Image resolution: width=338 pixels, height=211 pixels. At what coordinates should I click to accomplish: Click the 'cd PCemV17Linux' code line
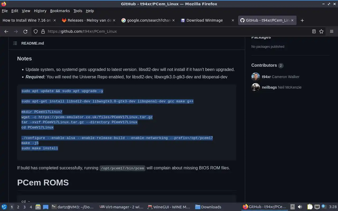(37, 127)
